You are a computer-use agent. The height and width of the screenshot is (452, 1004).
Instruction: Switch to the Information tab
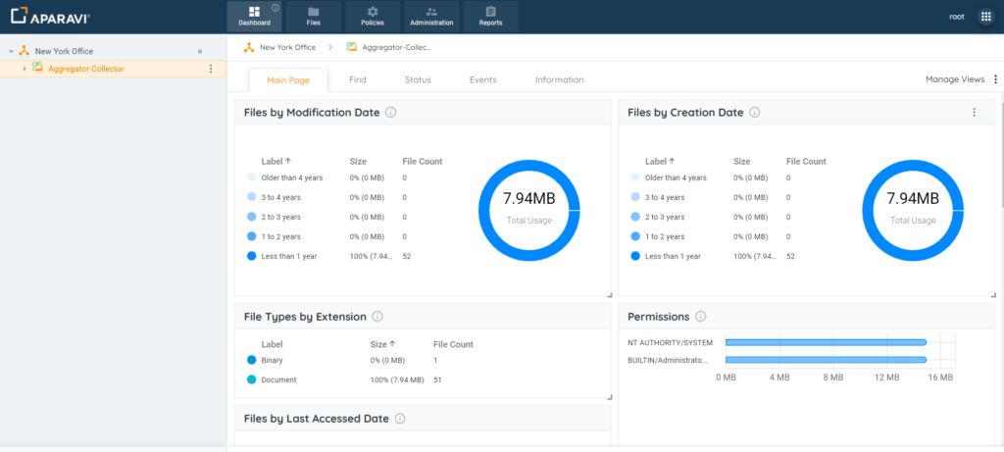tap(560, 80)
